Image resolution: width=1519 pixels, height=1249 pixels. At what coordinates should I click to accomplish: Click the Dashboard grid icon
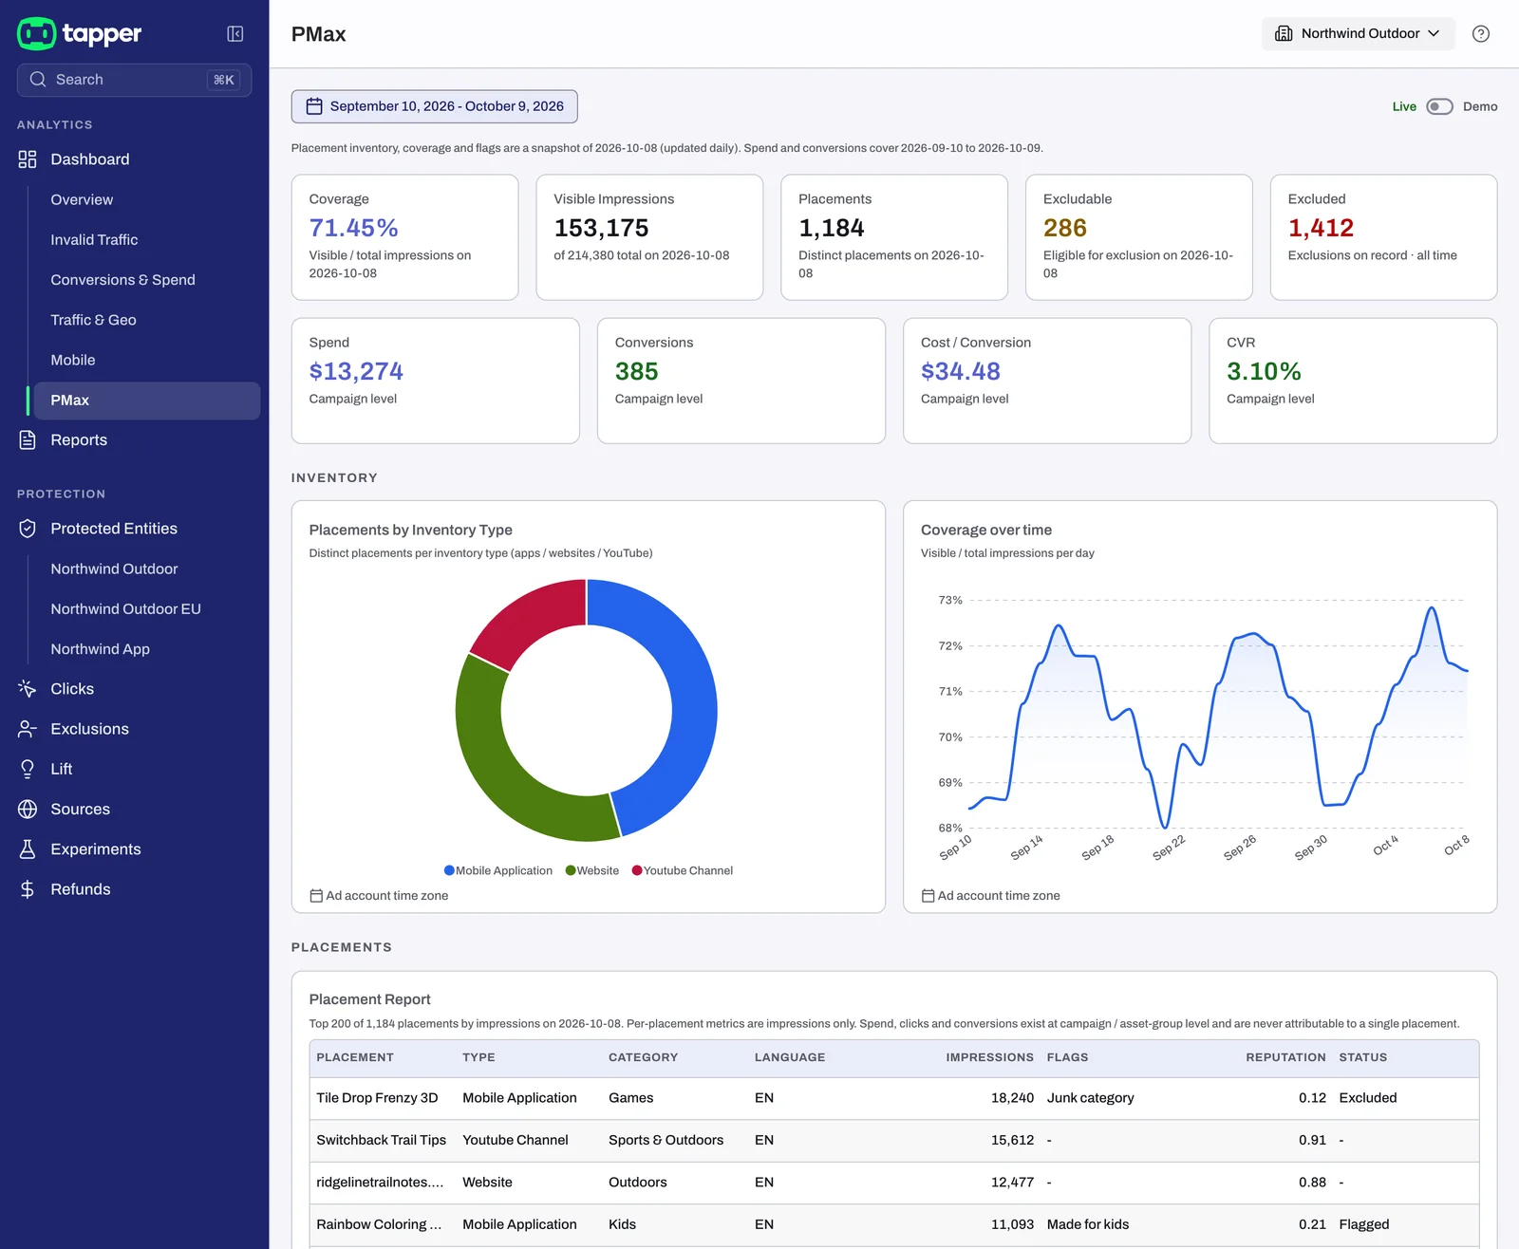28,159
